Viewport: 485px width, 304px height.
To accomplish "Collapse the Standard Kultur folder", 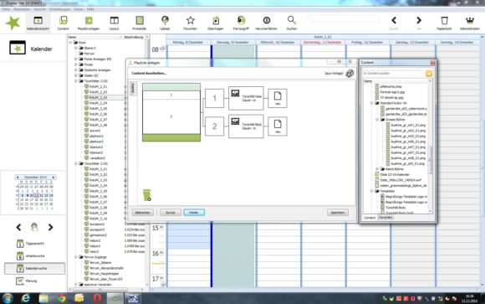I will pyautogui.click(x=372, y=103).
